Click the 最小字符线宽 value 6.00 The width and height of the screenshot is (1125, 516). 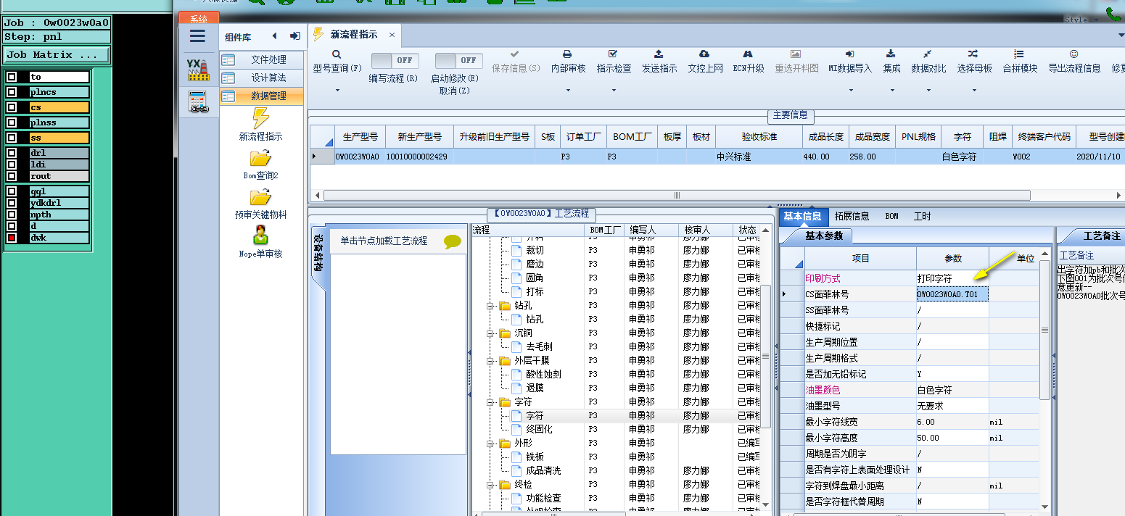coord(952,422)
